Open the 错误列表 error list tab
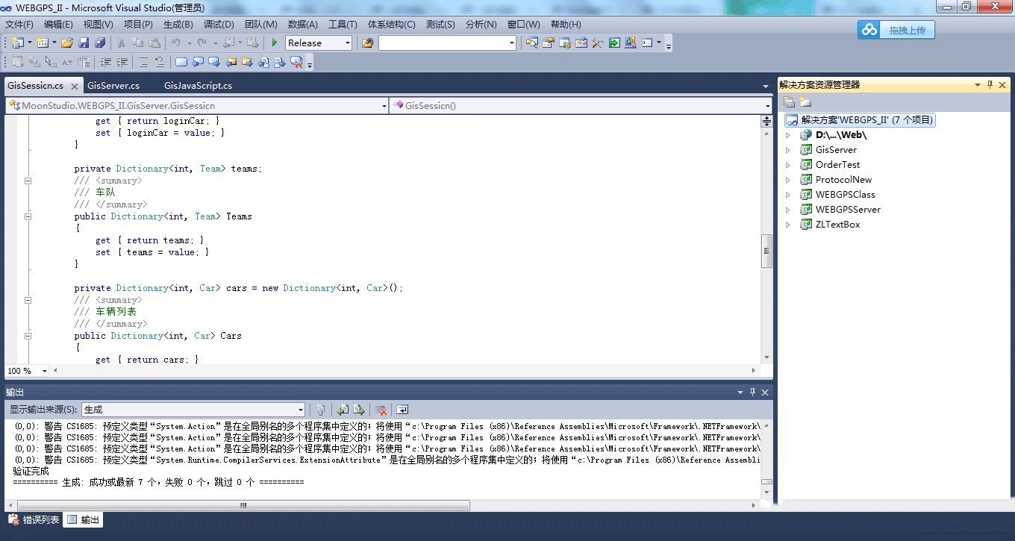The height and width of the screenshot is (541, 1015). (34, 520)
